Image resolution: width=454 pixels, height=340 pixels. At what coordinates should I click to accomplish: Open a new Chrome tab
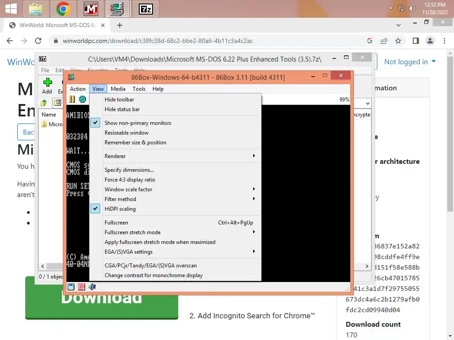(120, 25)
